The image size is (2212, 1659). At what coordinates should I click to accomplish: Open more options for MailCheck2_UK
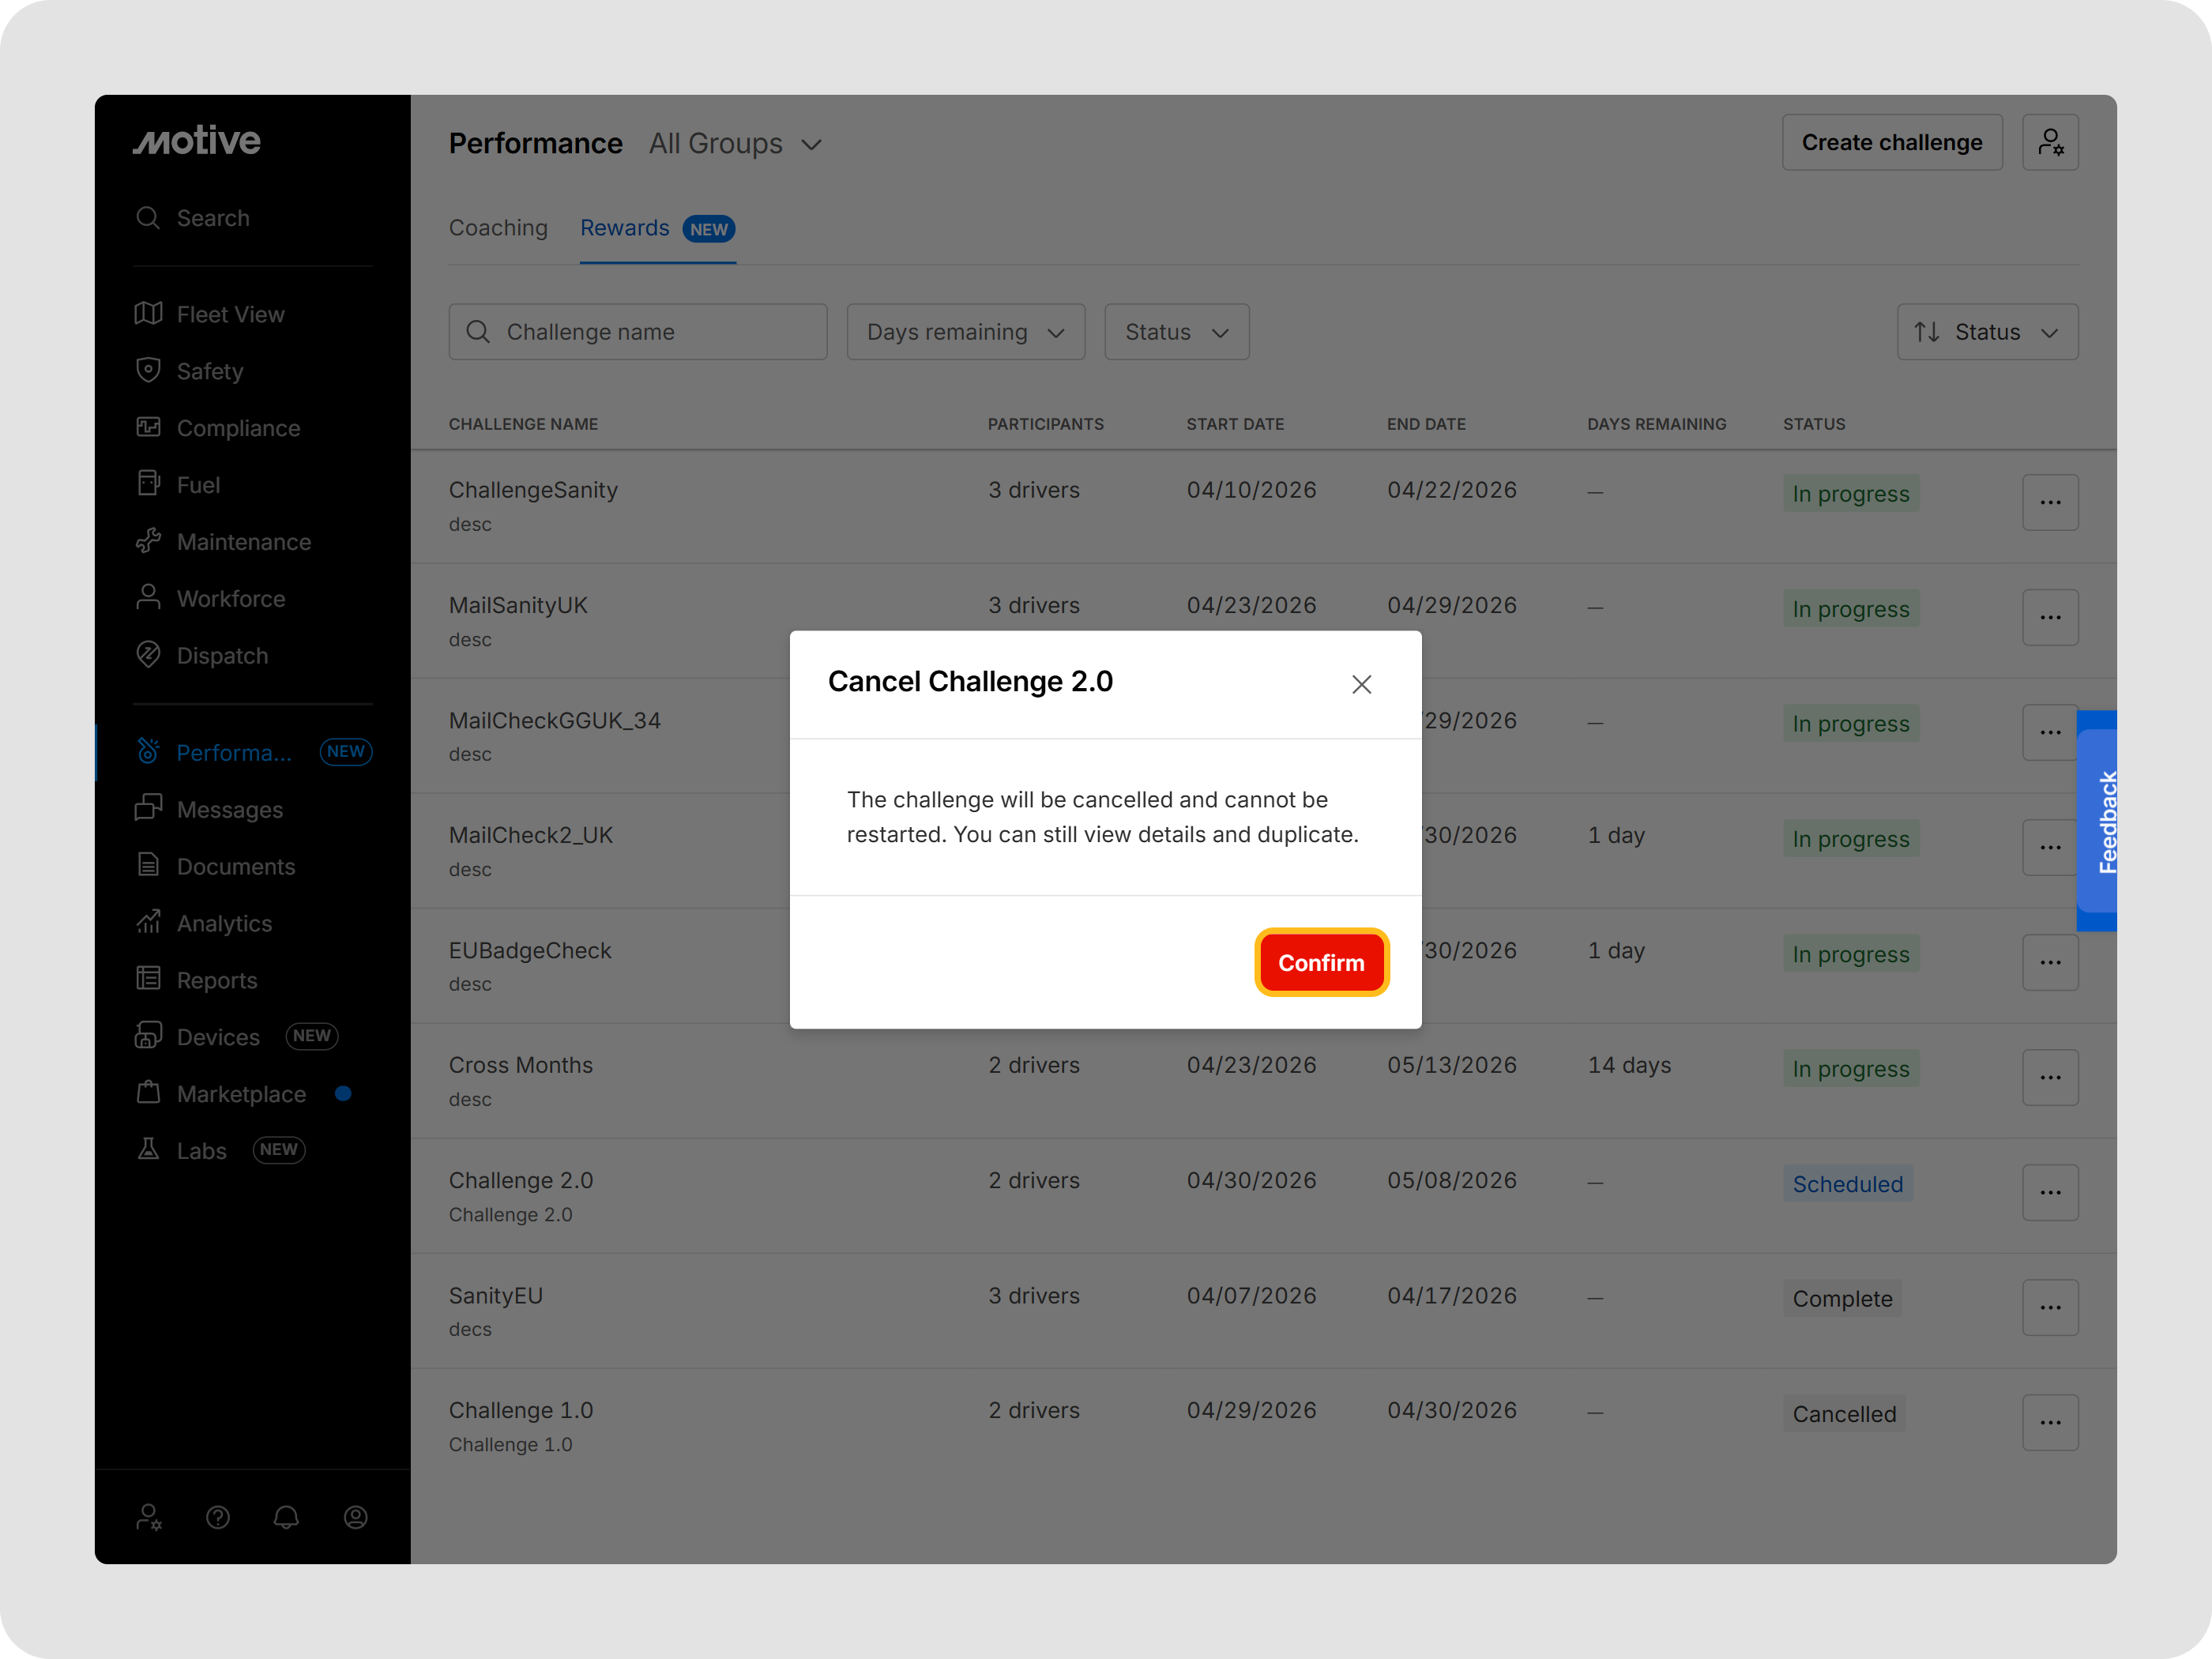tap(2050, 847)
